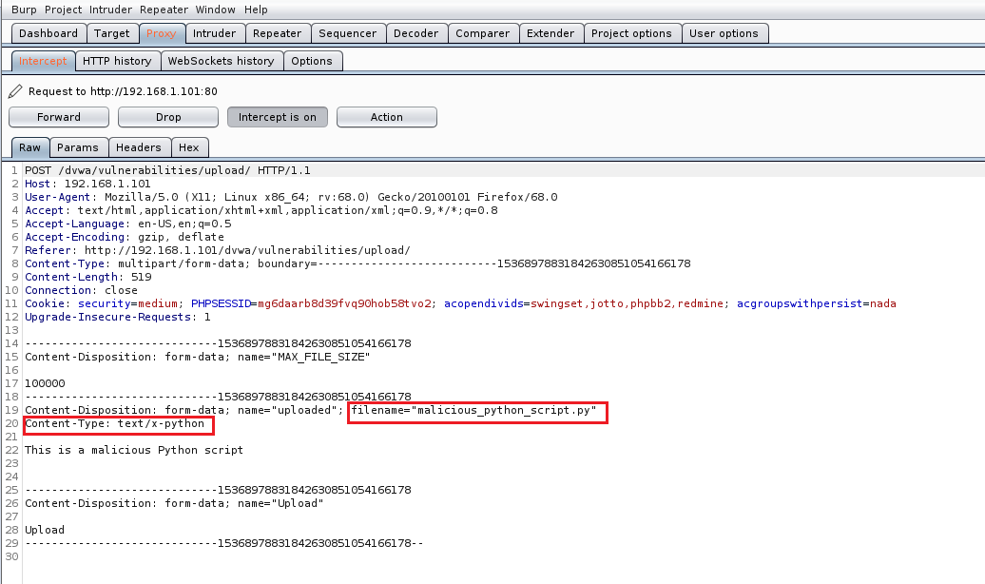
Task: Switch to the Target tab
Action: [112, 33]
